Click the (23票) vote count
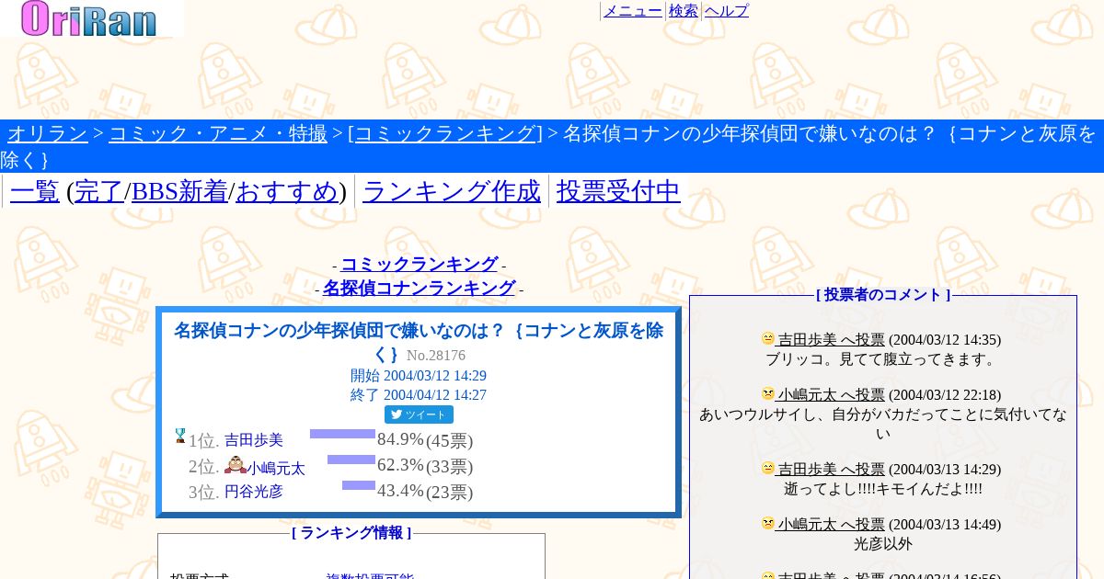 click(449, 493)
